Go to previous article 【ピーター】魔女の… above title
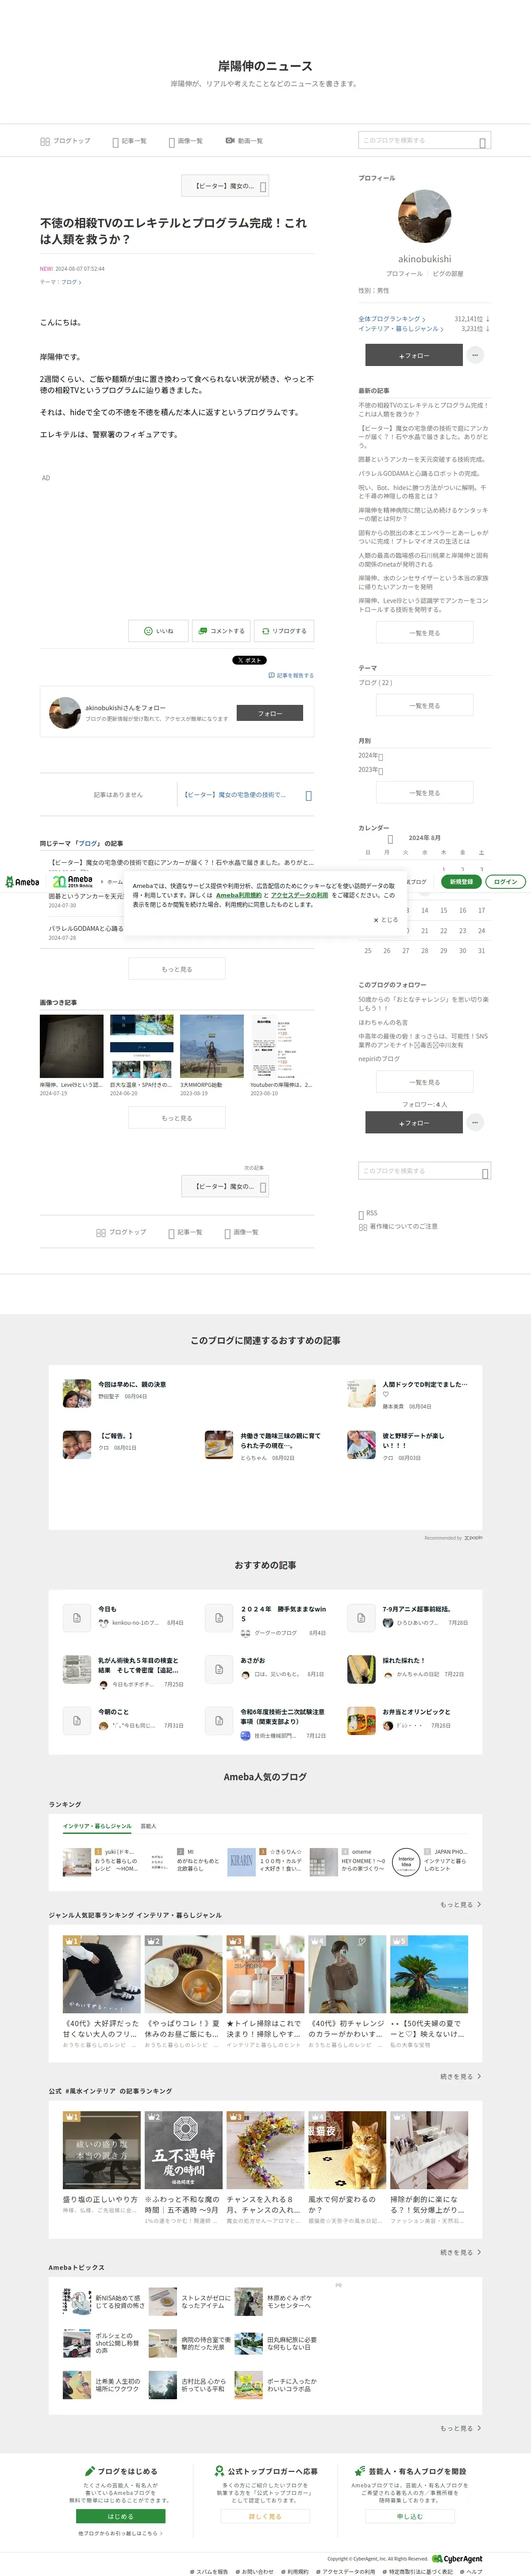This screenshot has width=531, height=2576. 225,186
